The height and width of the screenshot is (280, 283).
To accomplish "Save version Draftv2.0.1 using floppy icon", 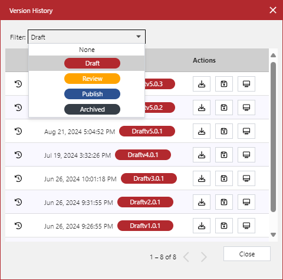I will (224, 202).
